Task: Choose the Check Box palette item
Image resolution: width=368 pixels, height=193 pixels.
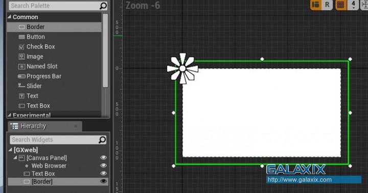Action: (x=55, y=46)
